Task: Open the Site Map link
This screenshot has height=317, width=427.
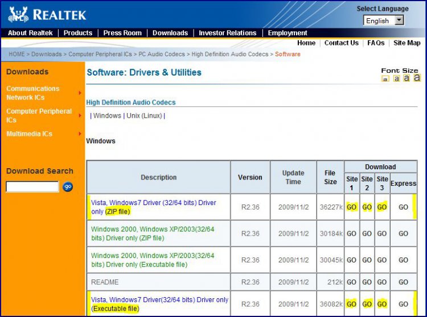Action: point(407,43)
